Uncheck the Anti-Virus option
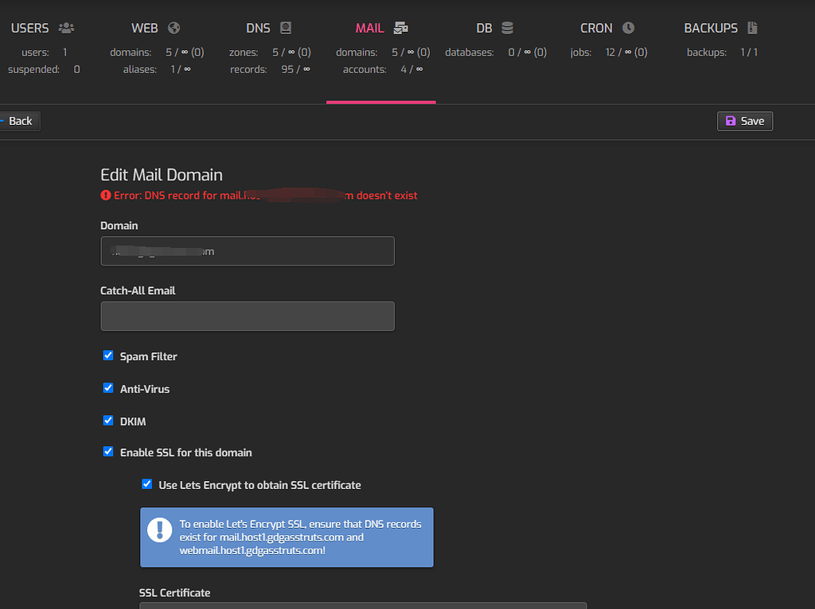This screenshot has width=815, height=609. click(x=108, y=388)
